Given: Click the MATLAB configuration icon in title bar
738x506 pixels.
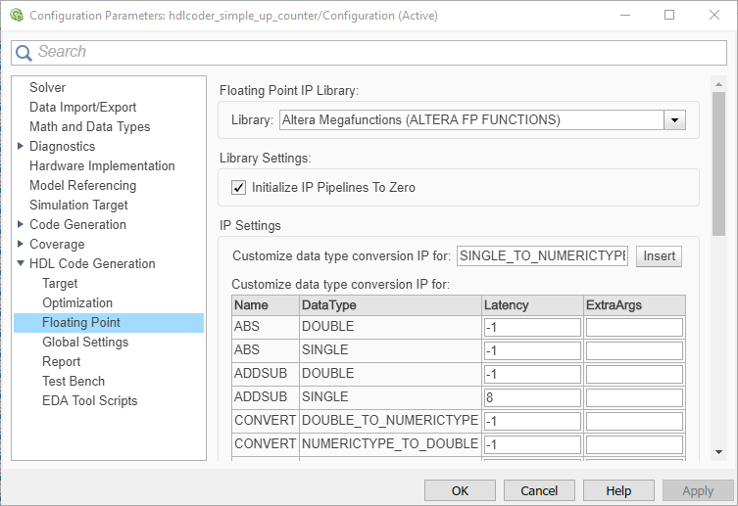Looking at the screenshot, I should (16, 16).
